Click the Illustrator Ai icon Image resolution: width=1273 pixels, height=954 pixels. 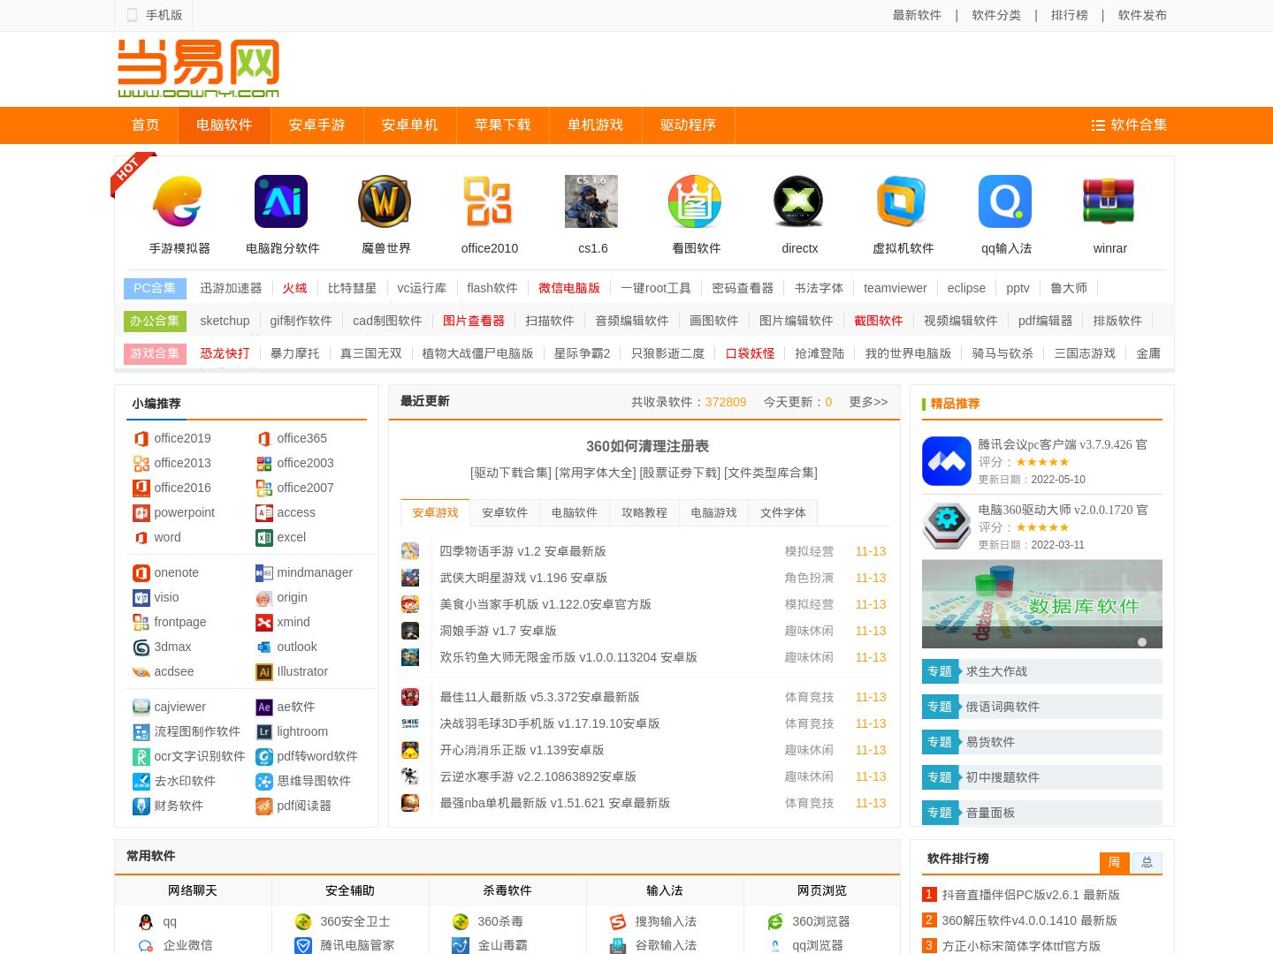click(x=263, y=671)
